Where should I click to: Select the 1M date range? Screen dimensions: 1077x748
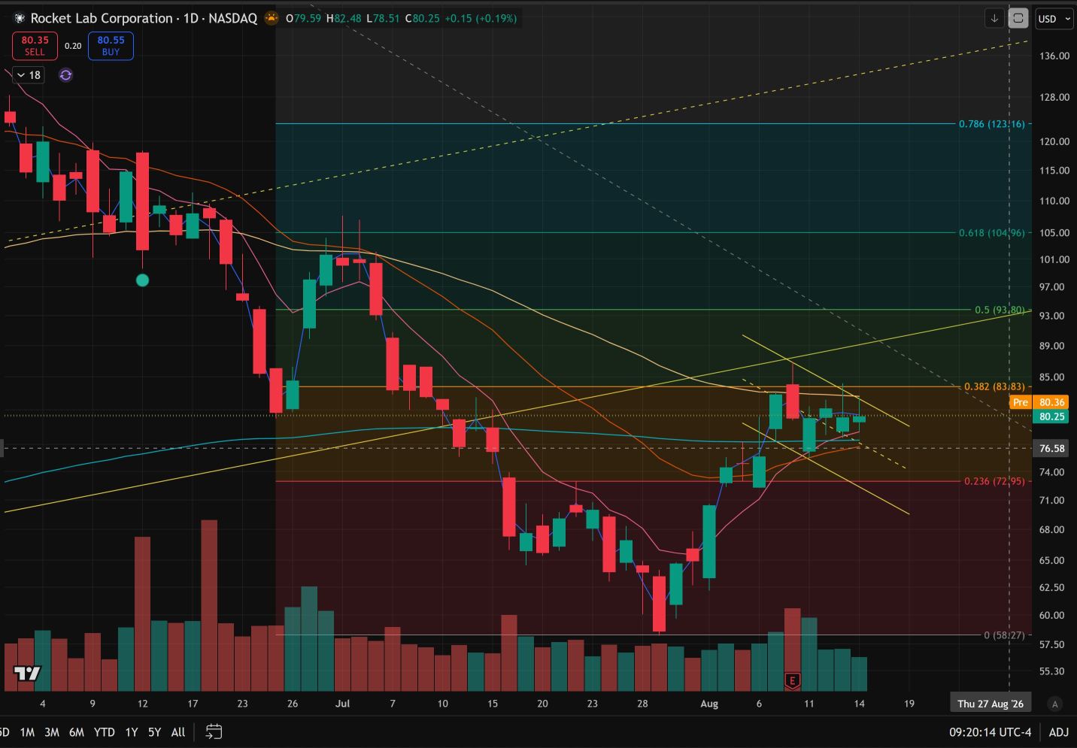27,732
